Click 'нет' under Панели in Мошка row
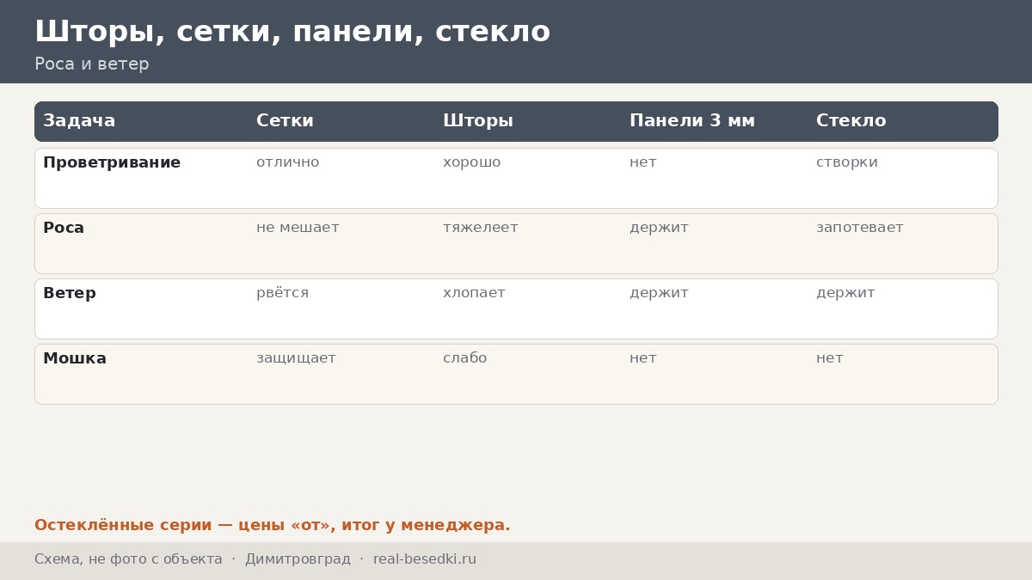The image size is (1032, 580). point(643,358)
